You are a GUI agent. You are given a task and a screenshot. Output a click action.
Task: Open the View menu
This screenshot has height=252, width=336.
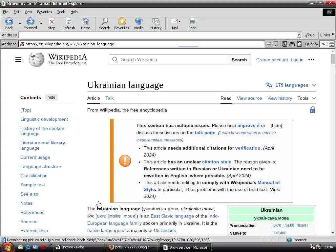click(28, 12)
